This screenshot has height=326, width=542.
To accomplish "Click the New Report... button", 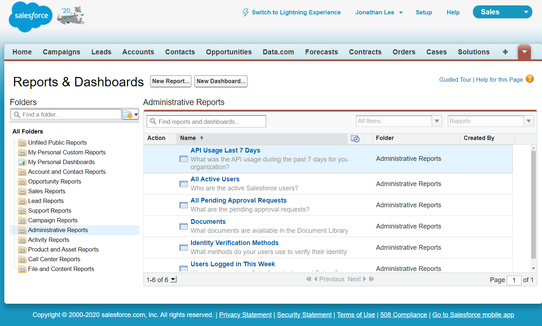I will click(x=171, y=81).
